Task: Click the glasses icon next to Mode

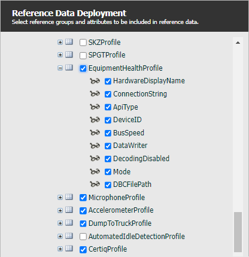Action: [95, 172]
